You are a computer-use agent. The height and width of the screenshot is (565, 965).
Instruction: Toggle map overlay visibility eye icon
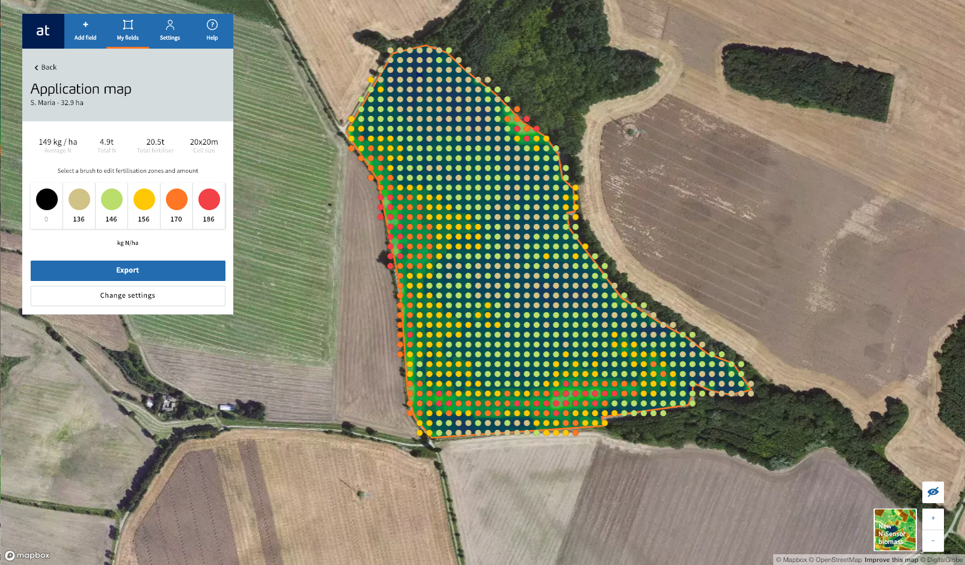(933, 492)
